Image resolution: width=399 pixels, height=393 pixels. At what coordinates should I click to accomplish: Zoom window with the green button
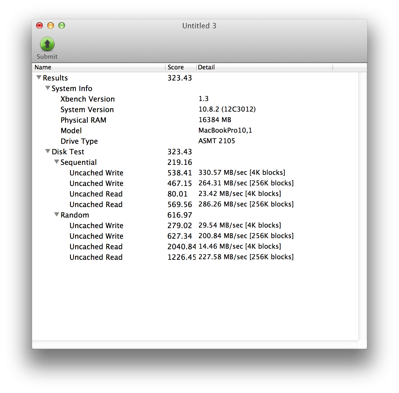pyautogui.click(x=62, y=26)
